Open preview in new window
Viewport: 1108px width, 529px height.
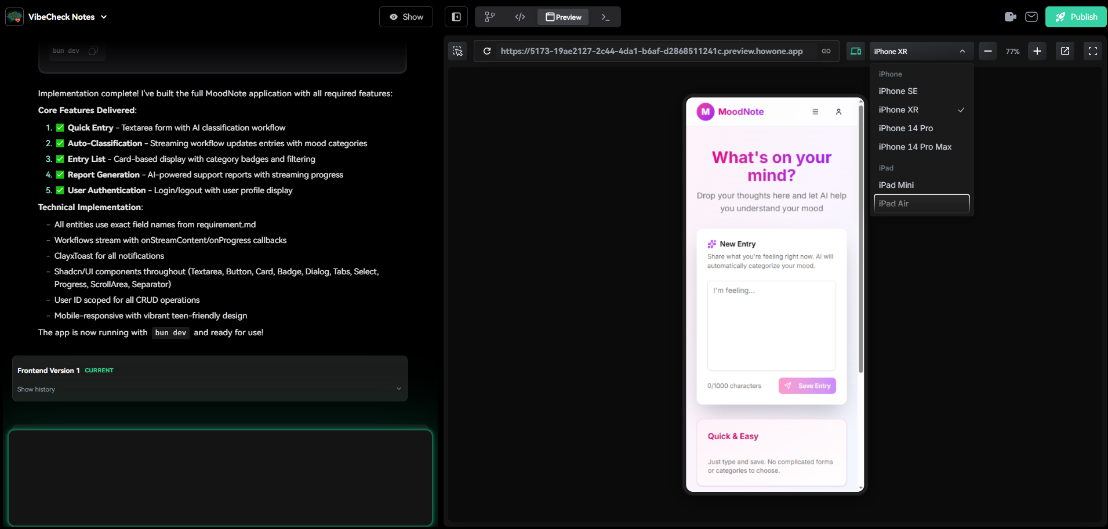point(1065,51)
